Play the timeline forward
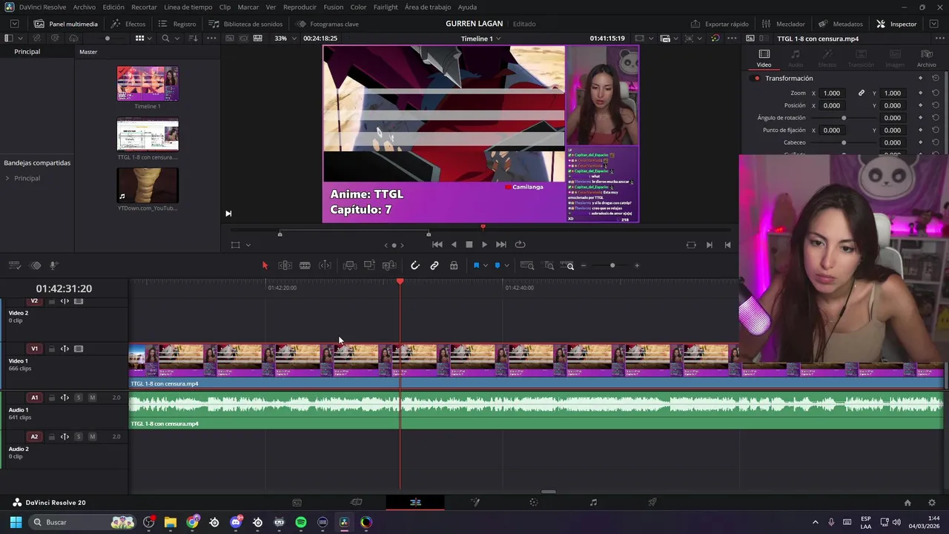This screenshot has width=949, height=534. coord(484,245)
